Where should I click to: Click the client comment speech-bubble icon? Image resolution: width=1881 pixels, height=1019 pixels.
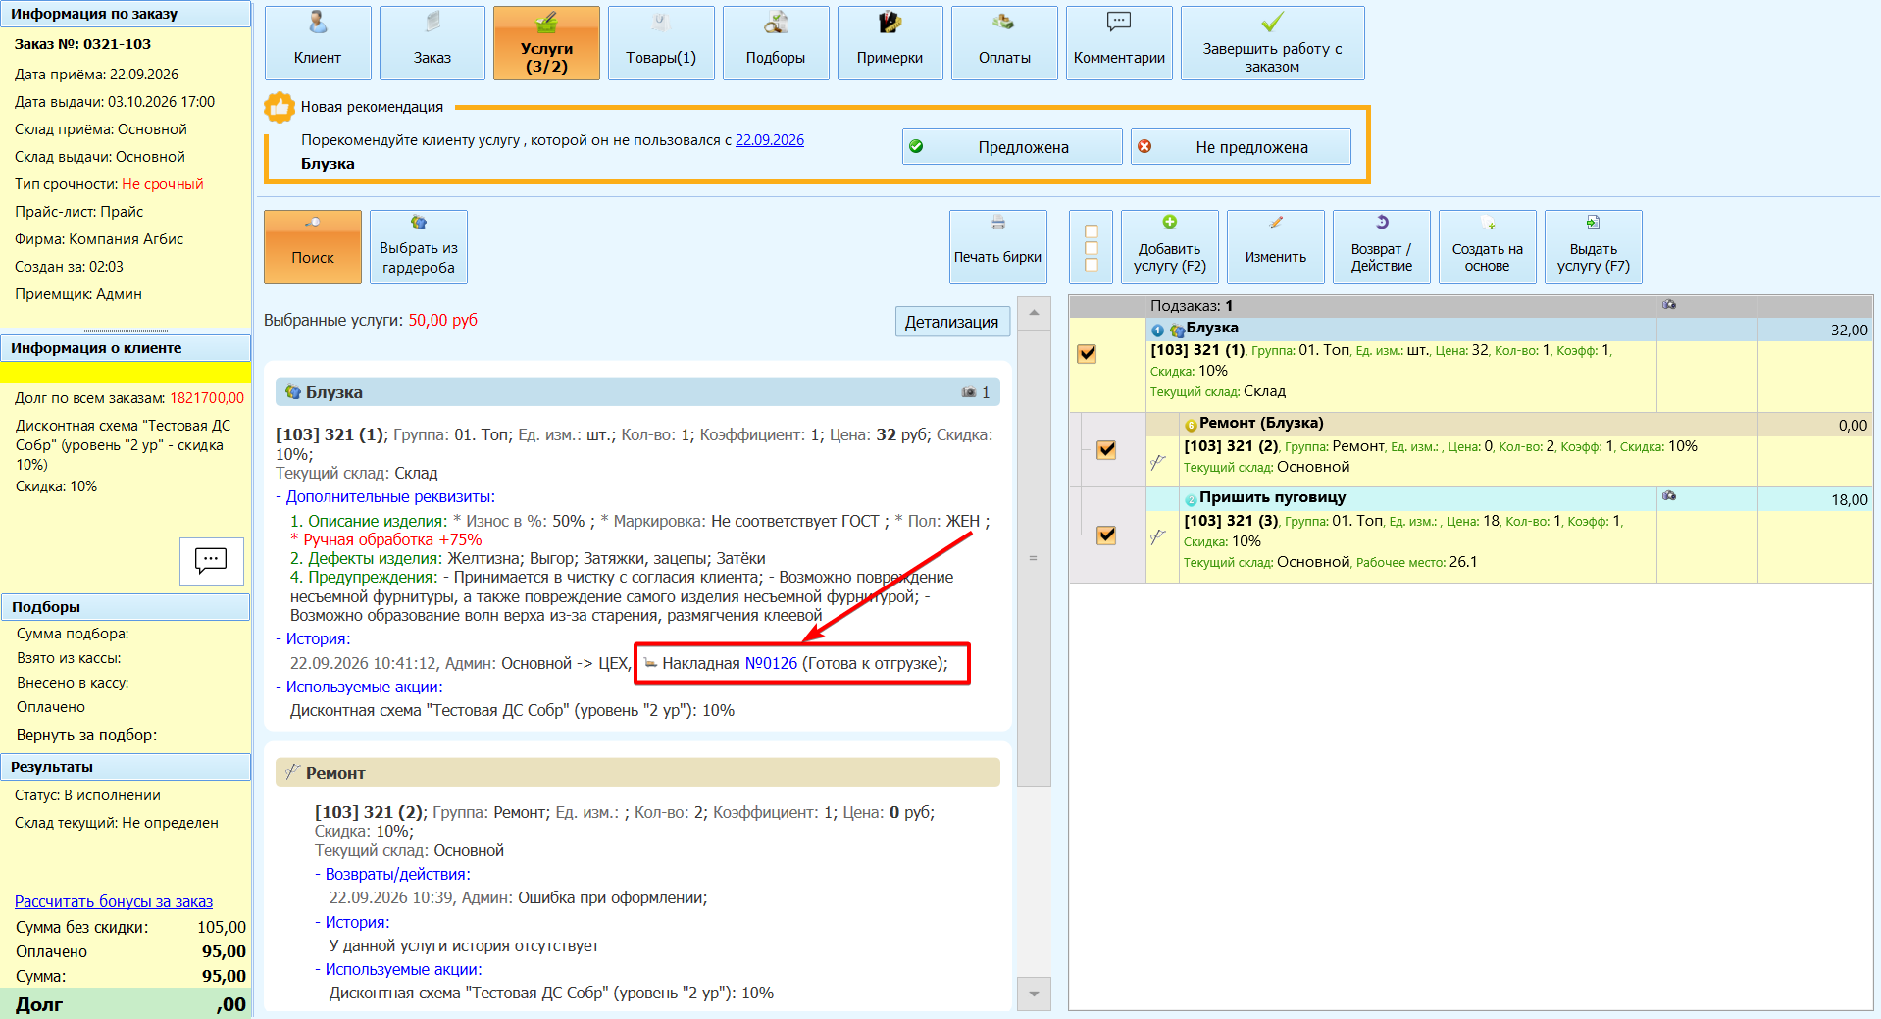tap(211, 560)
